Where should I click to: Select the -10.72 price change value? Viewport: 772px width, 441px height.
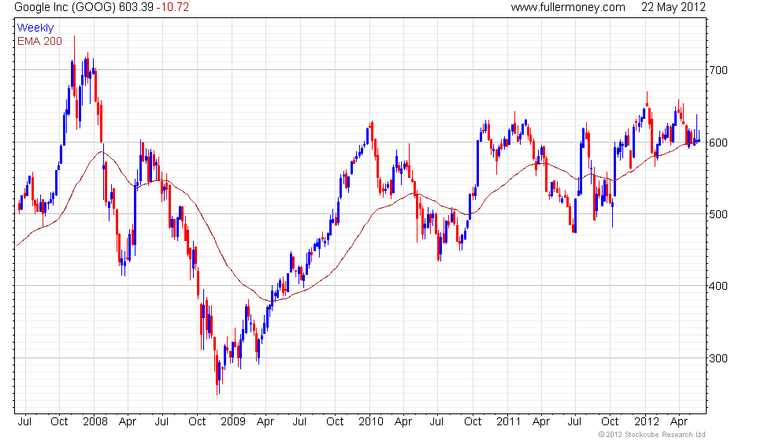[173, 7]
